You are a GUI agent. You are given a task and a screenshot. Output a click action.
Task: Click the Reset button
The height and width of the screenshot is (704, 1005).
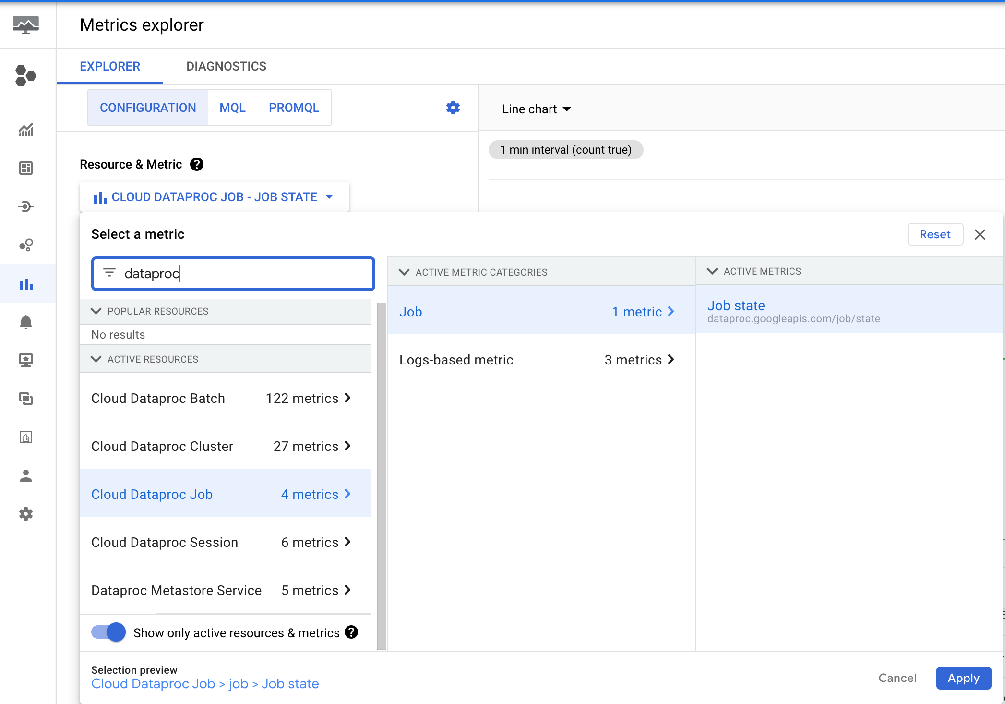(x=935, y=234)
